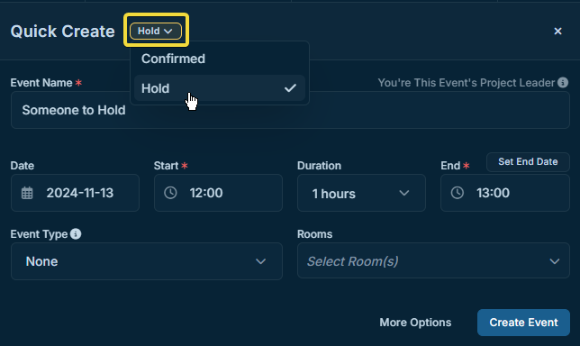Select the Hold status option
Image resolution: width=580 pixels, height=346 pixels.
click(220, 88)
